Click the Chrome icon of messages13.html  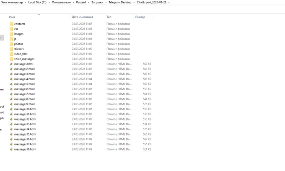click(11, 124)
